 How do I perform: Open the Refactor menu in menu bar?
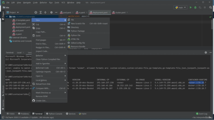(43, 3)
